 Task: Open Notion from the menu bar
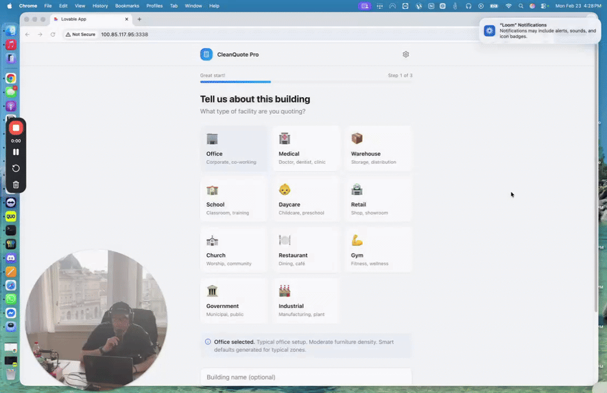[430, 6]
